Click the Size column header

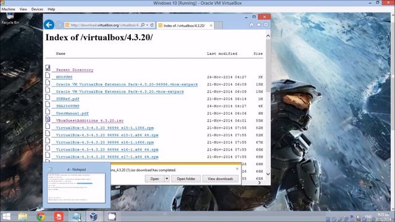(x=258, y=54)
